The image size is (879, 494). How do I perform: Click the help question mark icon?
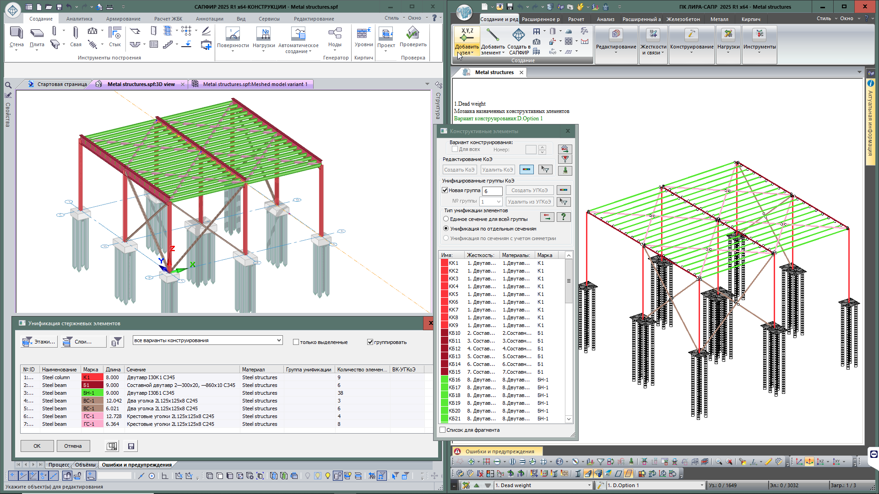564,217
